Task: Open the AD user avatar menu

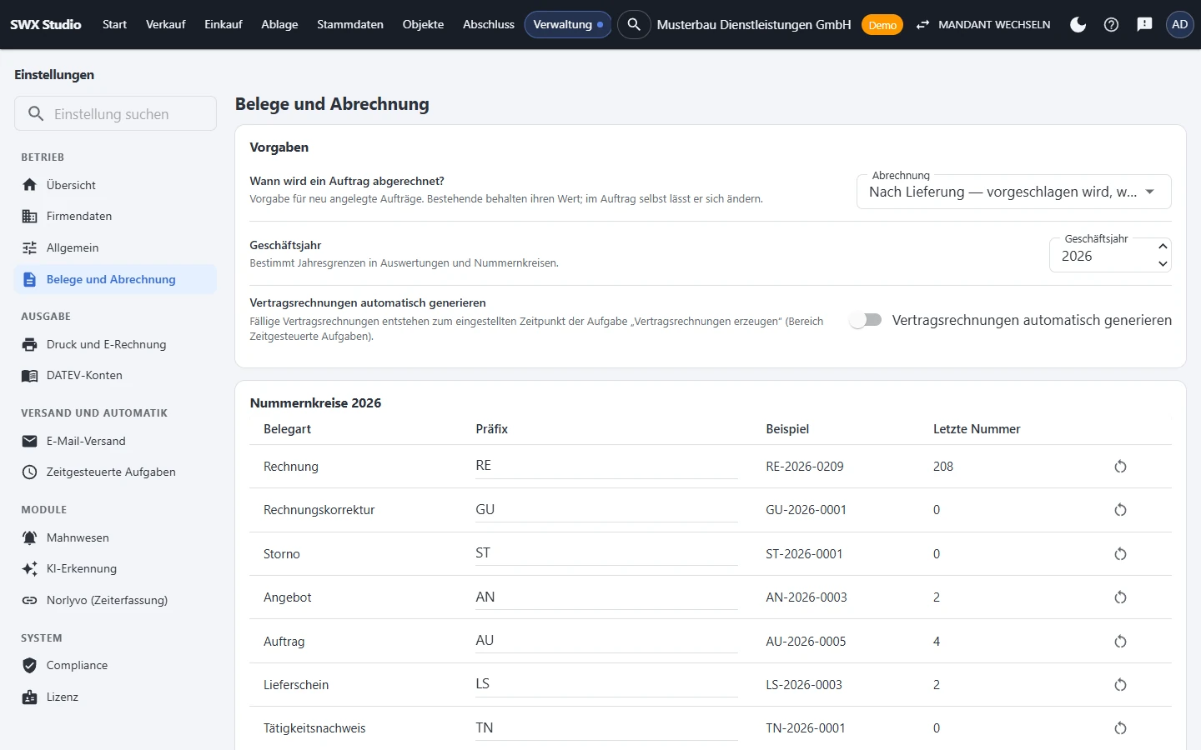Action: [x=1179, y=25]
